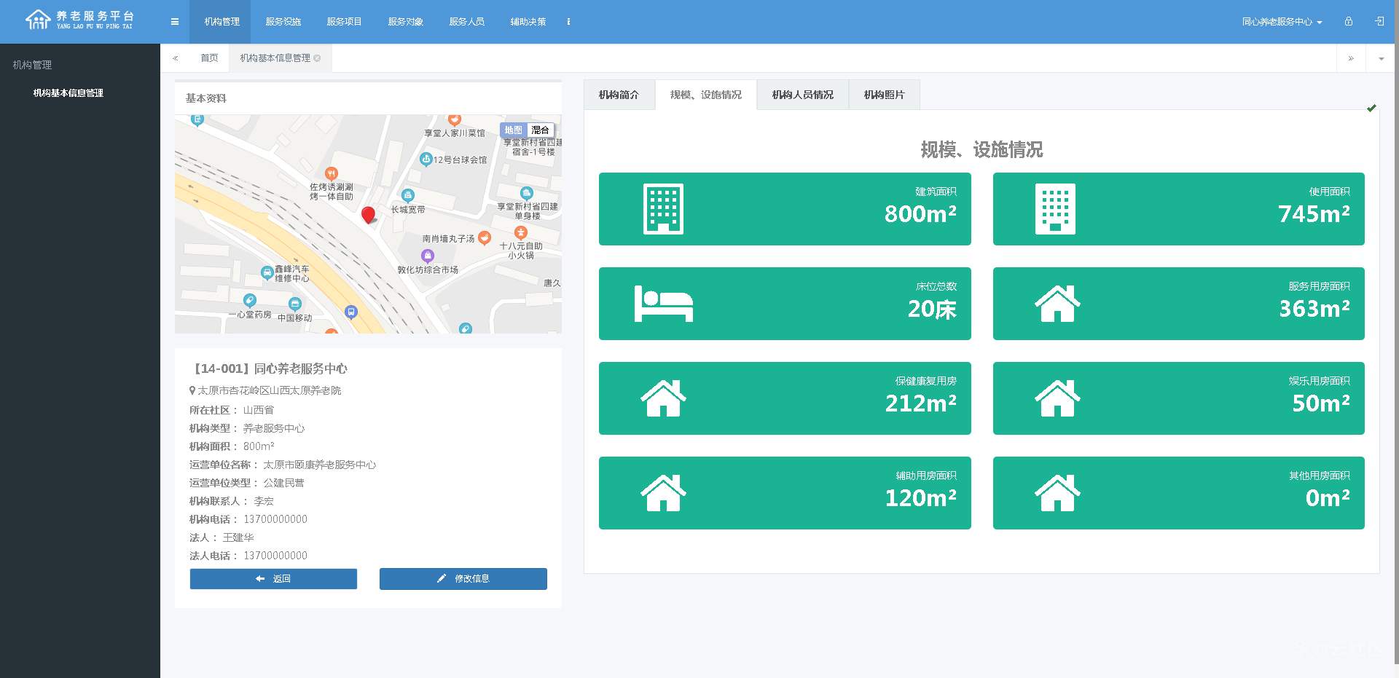Click the building icon on 使用面积 card
1399x678 pixels.
(x=1055, y=209)
